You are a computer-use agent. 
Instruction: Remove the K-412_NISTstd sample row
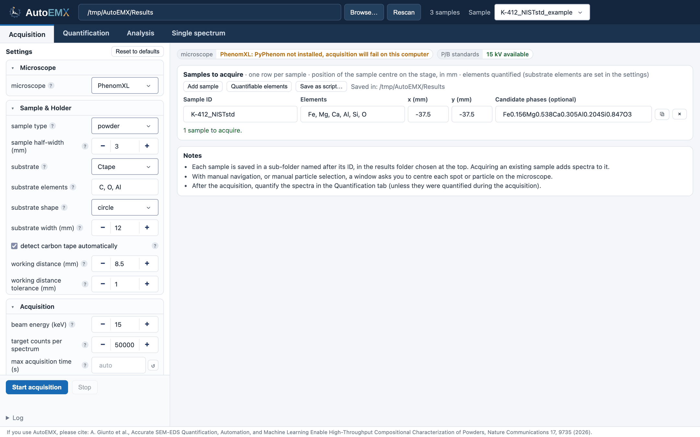point(680,114)
